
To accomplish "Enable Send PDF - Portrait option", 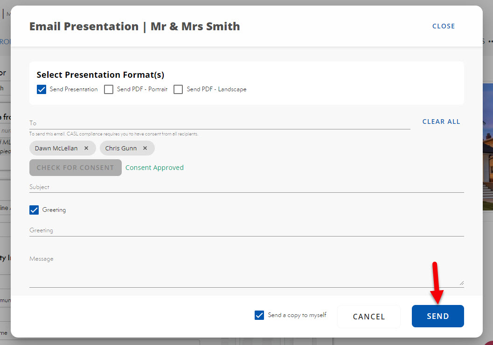I will [x=109, y=89].
